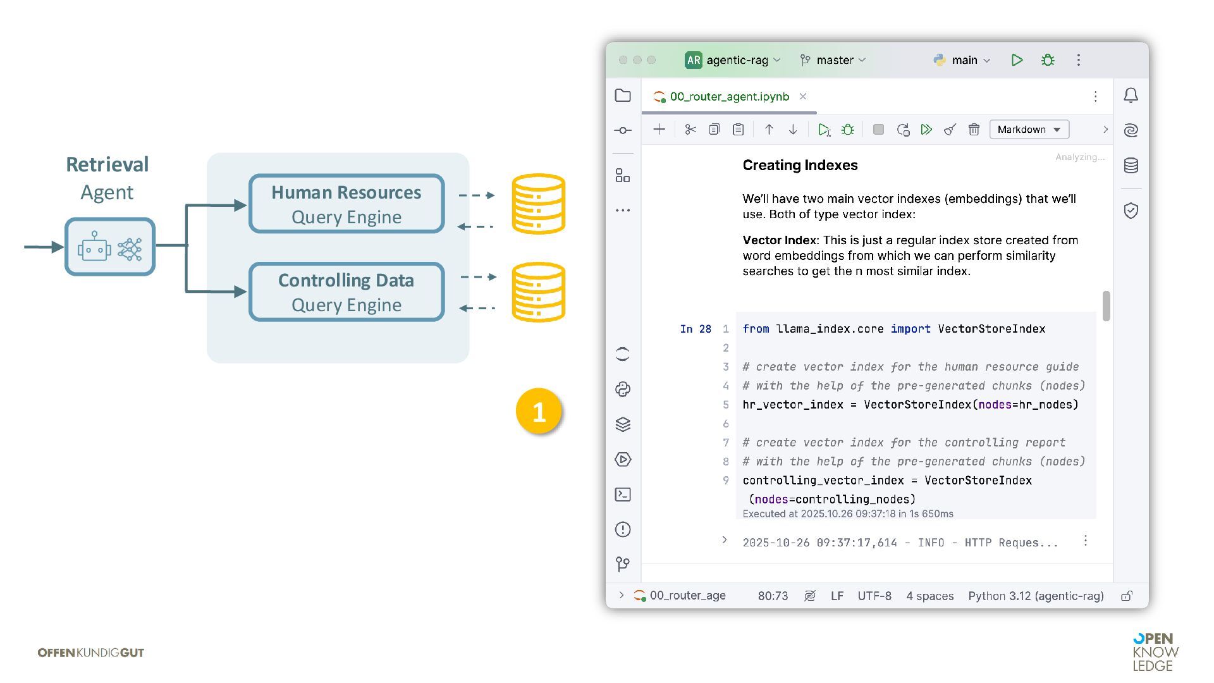Run all notebook cells

click(926, 130)
